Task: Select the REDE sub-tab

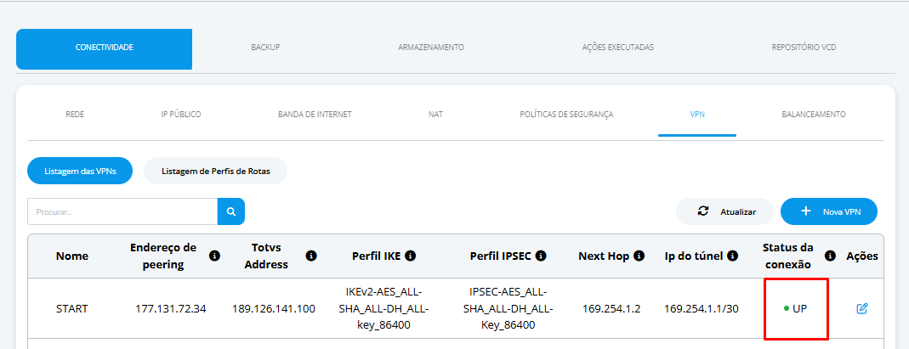Action: 75,115
